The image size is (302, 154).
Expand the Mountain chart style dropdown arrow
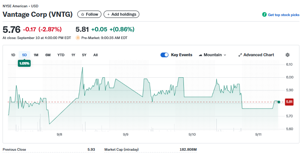point(225,55)
